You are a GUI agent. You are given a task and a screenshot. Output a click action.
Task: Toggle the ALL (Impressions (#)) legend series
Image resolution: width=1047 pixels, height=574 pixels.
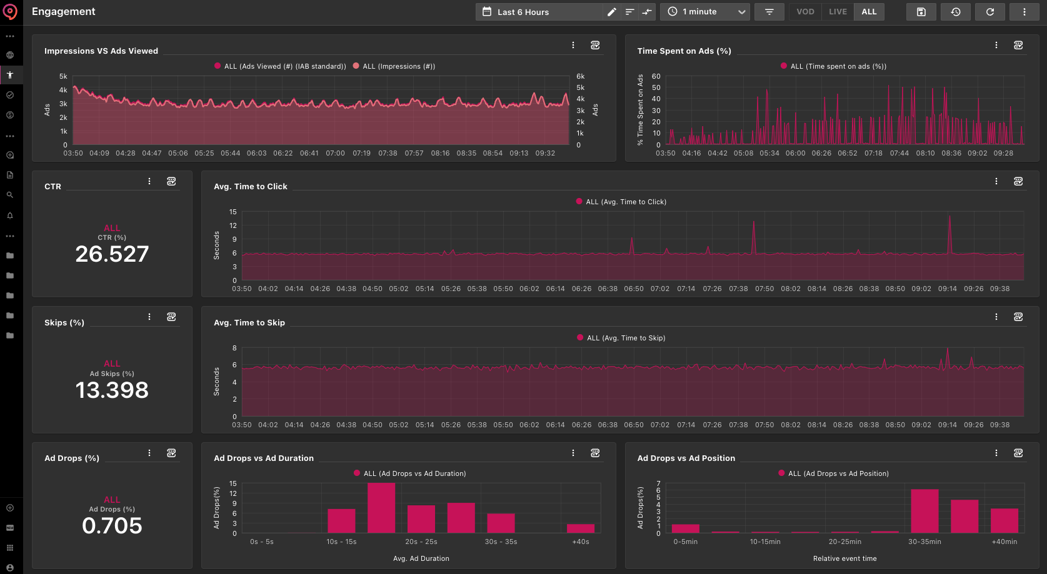[394, 66]
